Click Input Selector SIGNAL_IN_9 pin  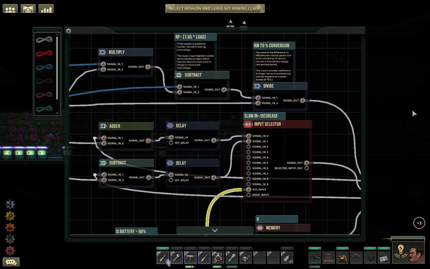coord(249,184)
